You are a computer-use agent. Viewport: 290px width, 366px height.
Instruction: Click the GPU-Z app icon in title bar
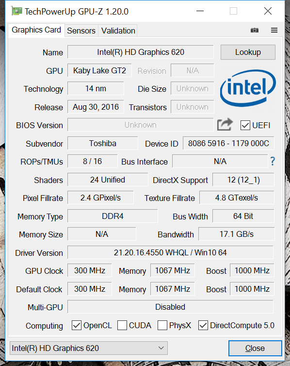click(16, 11)
